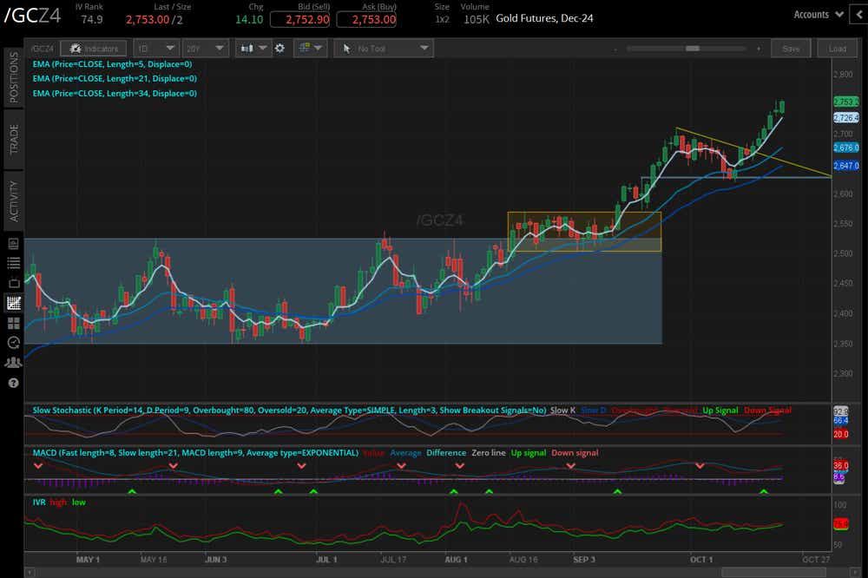868x578 pixels.
Task: Click the Down signal legend in MACD
Action: pos(575,453)
